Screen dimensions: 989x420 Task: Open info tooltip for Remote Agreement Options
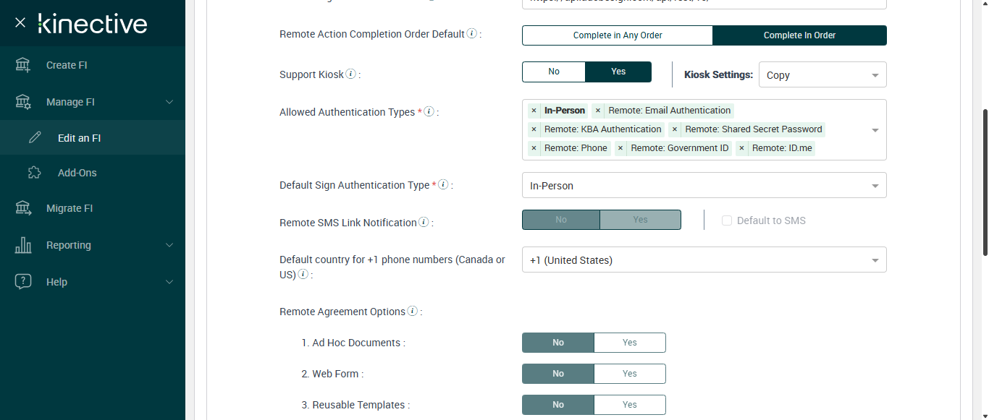point(413,312)
